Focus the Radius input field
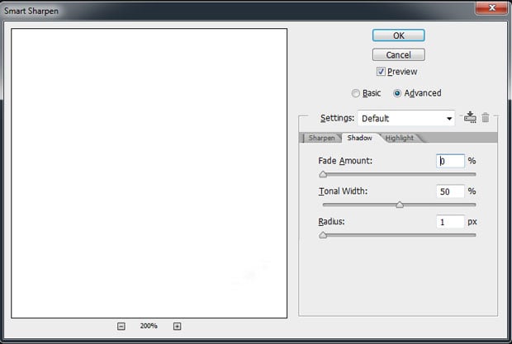This screenshot has width=512, height=344. (450, 222)
